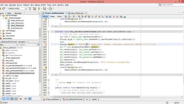Toggle Highlight Search icon in editor toolbar

89,16
